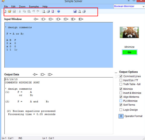Insert XNOR gate in the Input Window

(81, 19)
